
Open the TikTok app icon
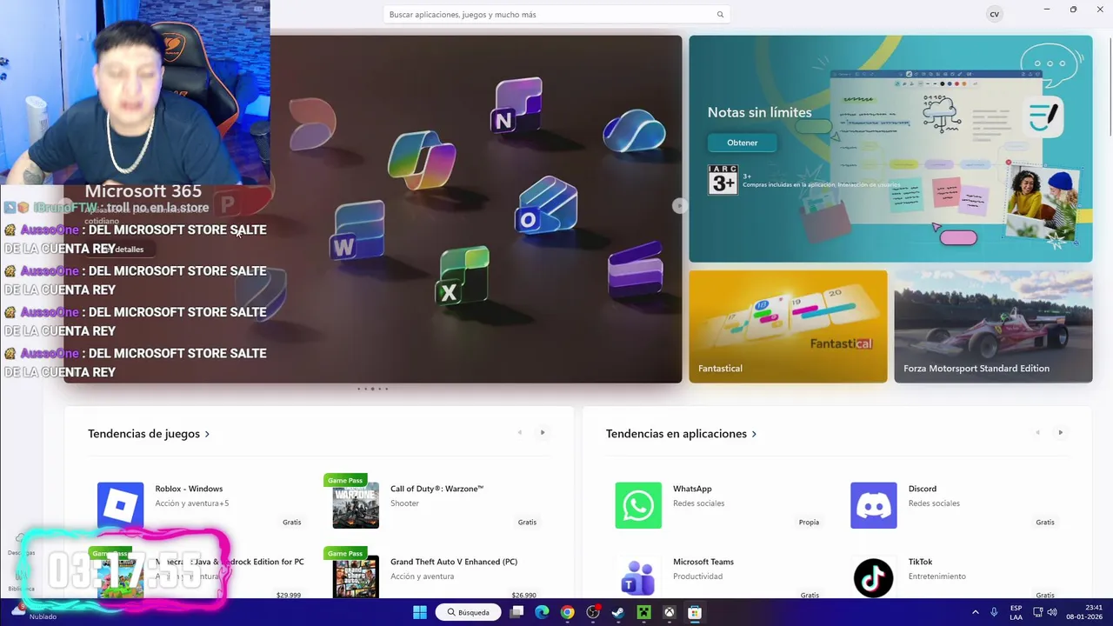[x=873, y=576]
